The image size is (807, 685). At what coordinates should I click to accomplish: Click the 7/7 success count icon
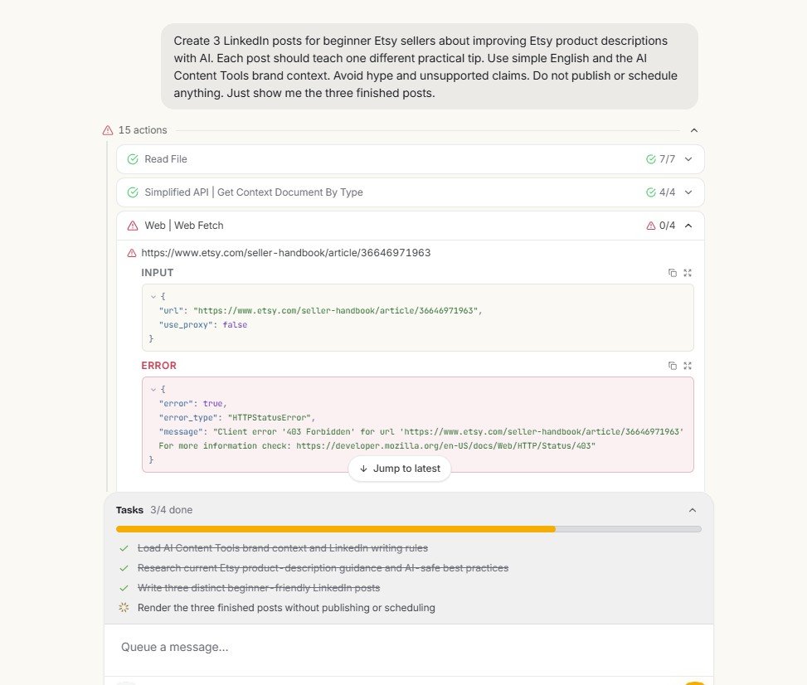650,159
